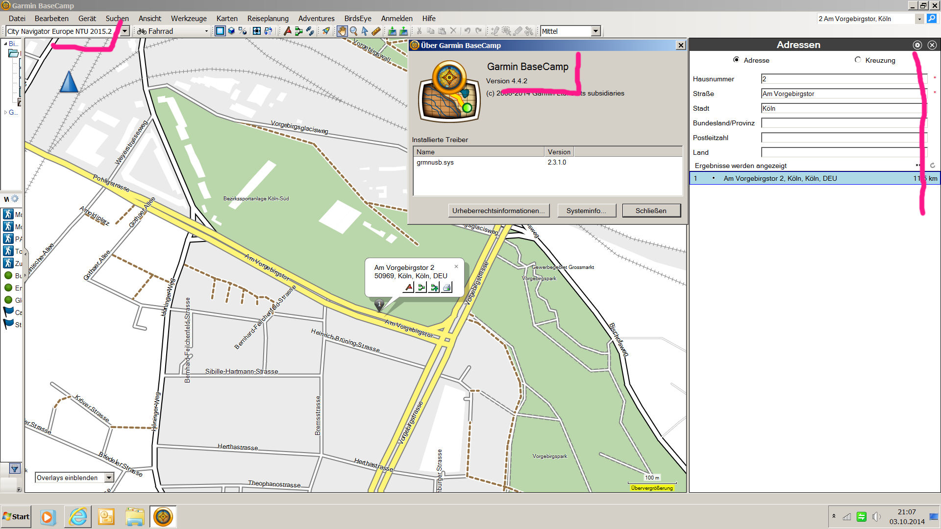Open the Reiseplanung menu
This screenshot has height=529, width=941.
268,19
